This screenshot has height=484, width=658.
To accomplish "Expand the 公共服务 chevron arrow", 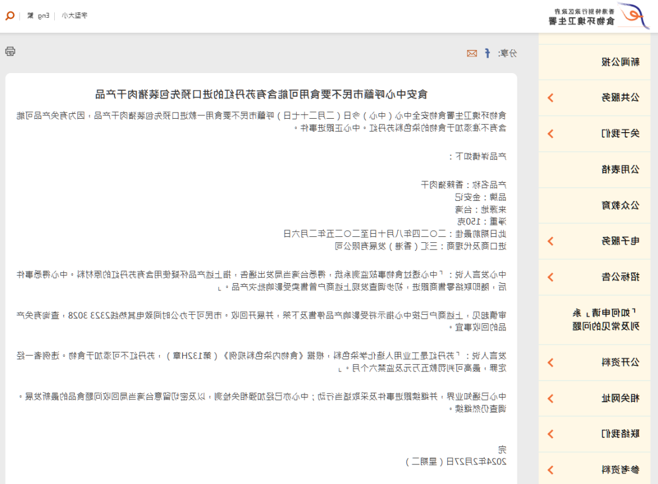I will pyautogui.click(x=550, y=97).
